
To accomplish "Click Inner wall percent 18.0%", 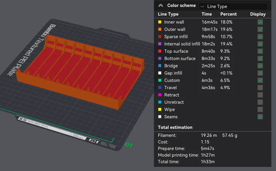I will (x=226, y=22).
